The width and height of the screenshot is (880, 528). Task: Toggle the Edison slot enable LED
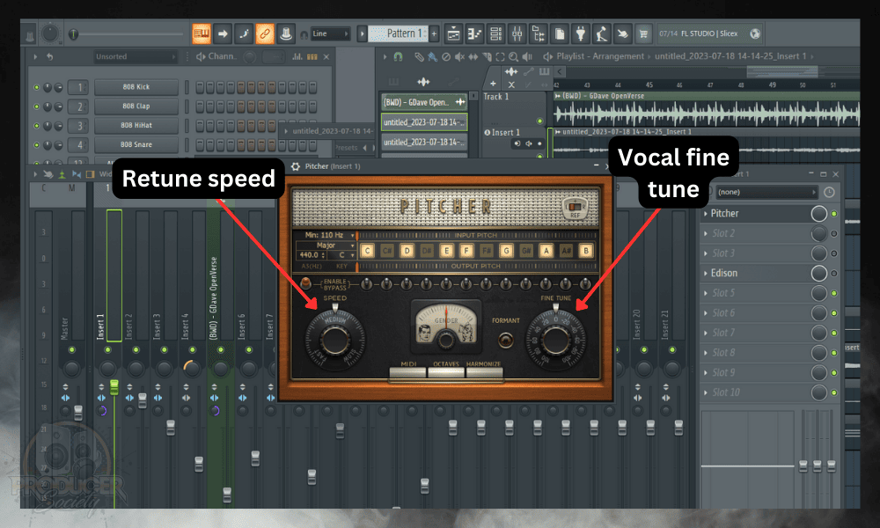(x=834, y=274)
